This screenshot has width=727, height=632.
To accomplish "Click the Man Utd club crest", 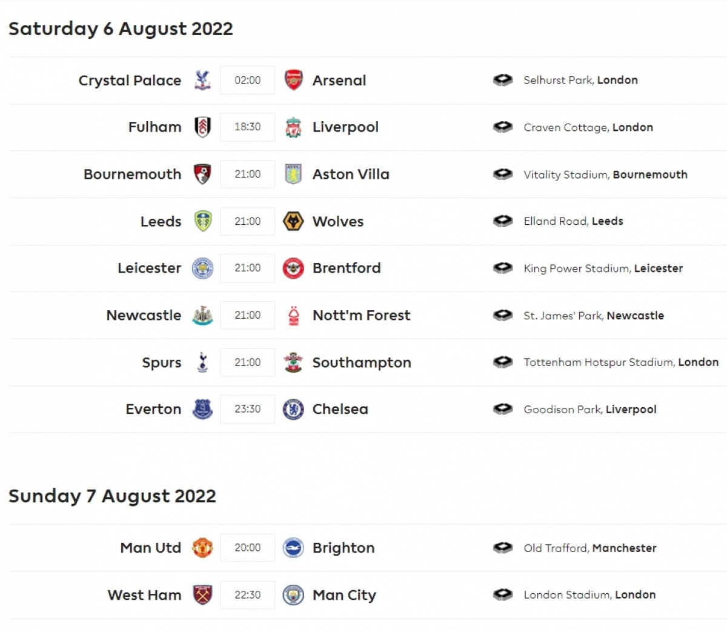I will [202, 548].
